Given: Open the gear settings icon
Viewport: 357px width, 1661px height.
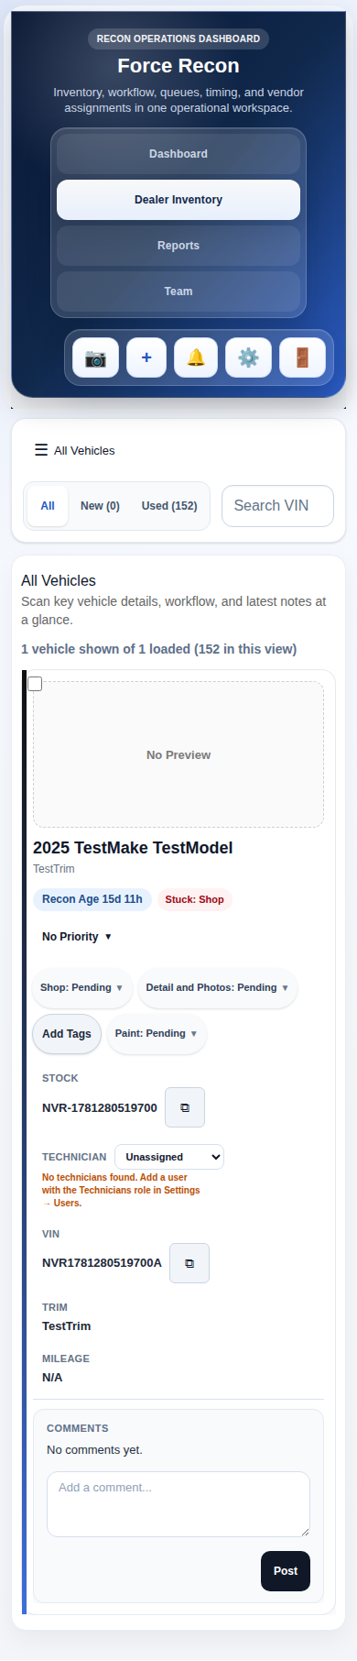Looking at the screenshot, I should [248, 357].
